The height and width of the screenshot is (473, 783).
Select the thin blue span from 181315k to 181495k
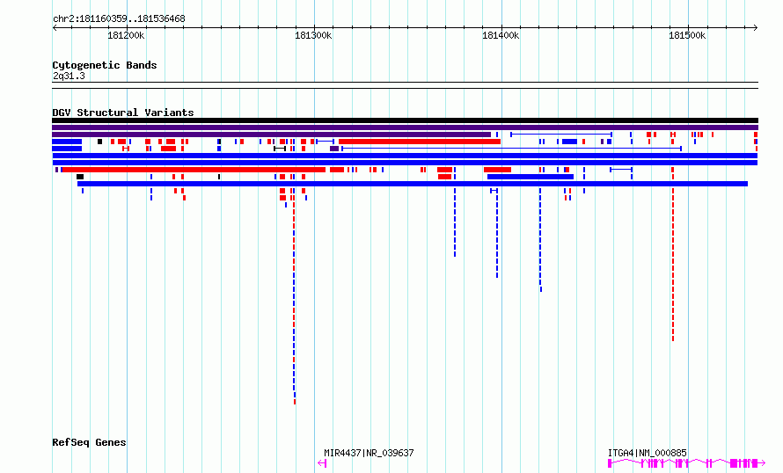[511, 149]
